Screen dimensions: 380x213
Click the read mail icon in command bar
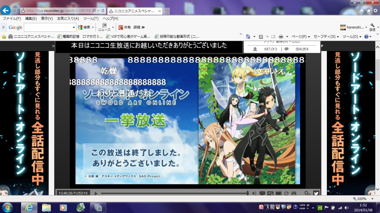pos(273,37)
